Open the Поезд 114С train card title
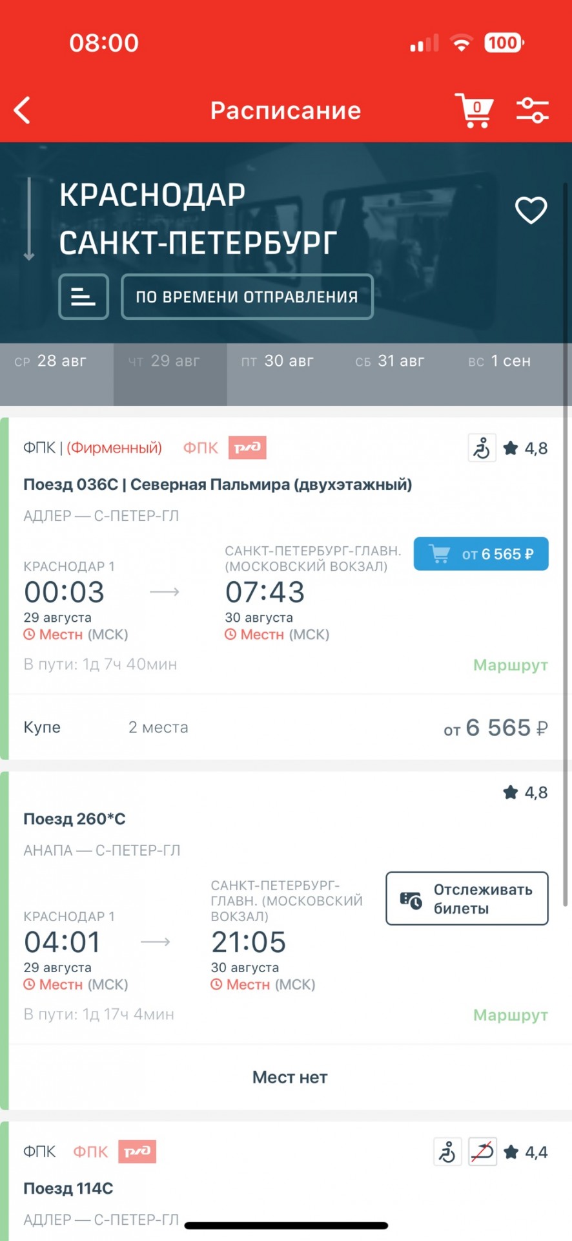Image resolution: width=572 pixels, height=1241 pixels. tap(68, 1189)
